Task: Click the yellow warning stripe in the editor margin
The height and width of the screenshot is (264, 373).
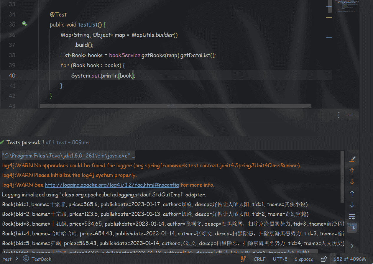Action: tap(329, 17)
